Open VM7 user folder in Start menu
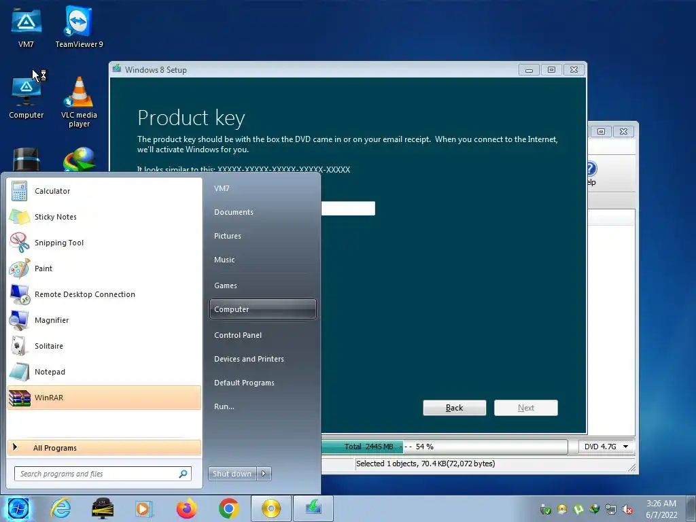 coord(263,188)
